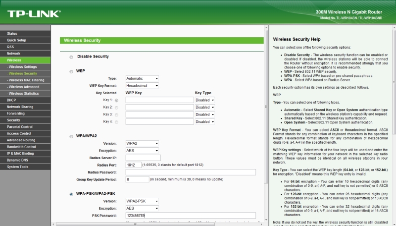
Task: Select the WPA-PSK/WPA2-PSK radio button
Action: click(71, 194)
